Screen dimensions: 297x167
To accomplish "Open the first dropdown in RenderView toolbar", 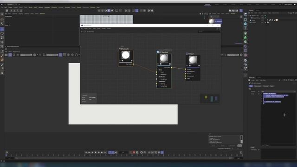I will (x=26, y=55).
